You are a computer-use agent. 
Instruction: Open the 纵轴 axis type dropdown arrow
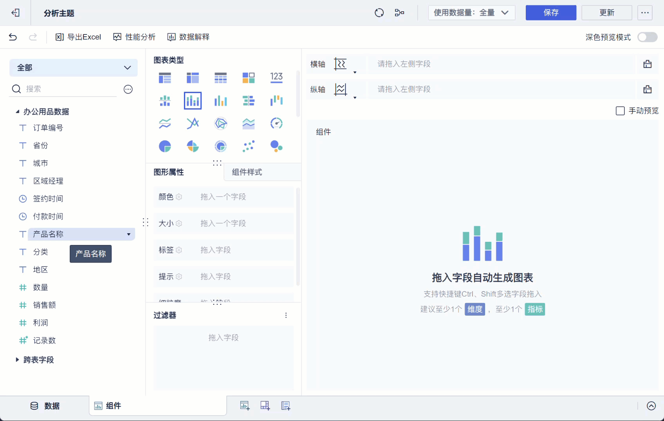[355, 98]
